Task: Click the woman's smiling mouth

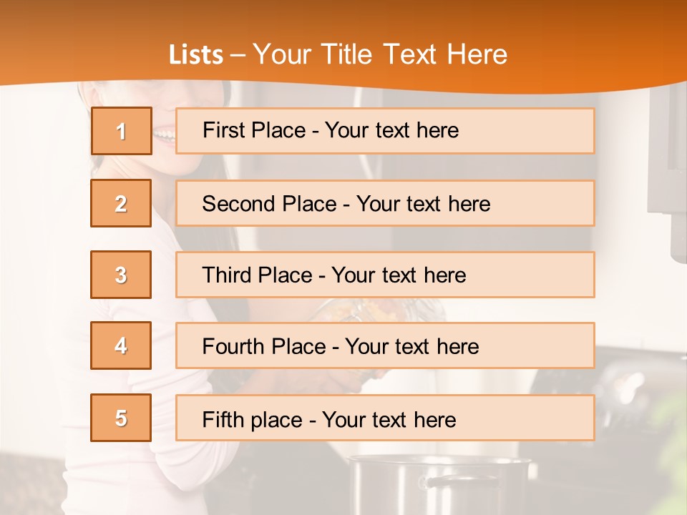Action: [164, 133]
